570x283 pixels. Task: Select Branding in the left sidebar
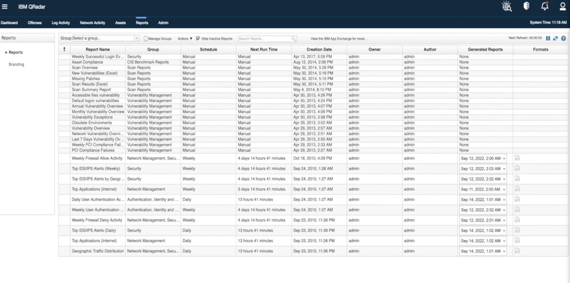(16, 65)
